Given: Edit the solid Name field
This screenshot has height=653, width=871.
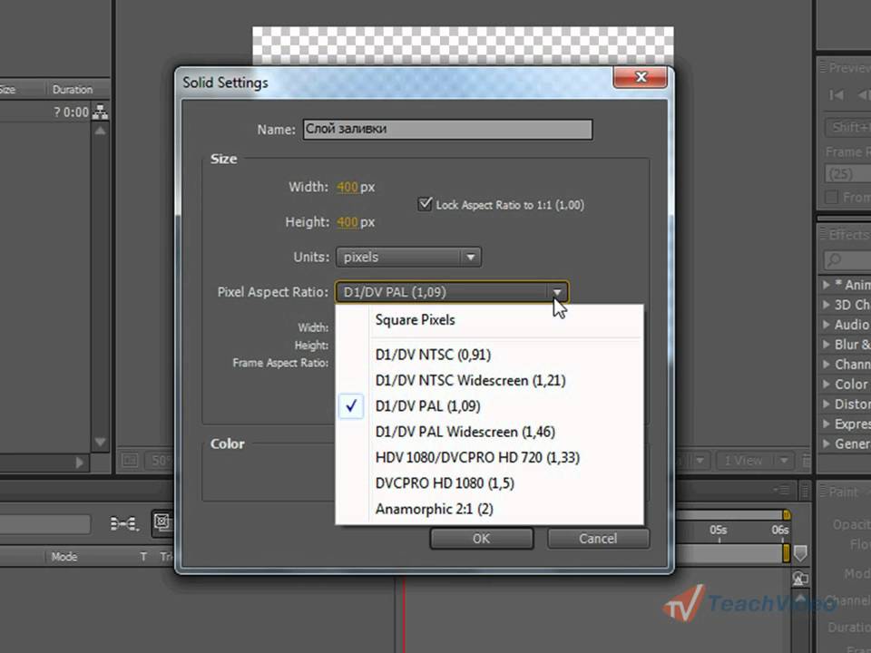Looking at the screenshot, I should point(447,129).
